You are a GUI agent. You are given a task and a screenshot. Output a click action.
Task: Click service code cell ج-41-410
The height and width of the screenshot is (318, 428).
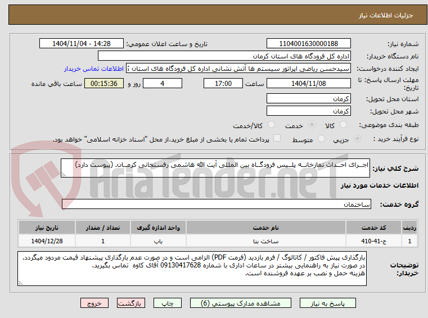click(x=373, y=241)
